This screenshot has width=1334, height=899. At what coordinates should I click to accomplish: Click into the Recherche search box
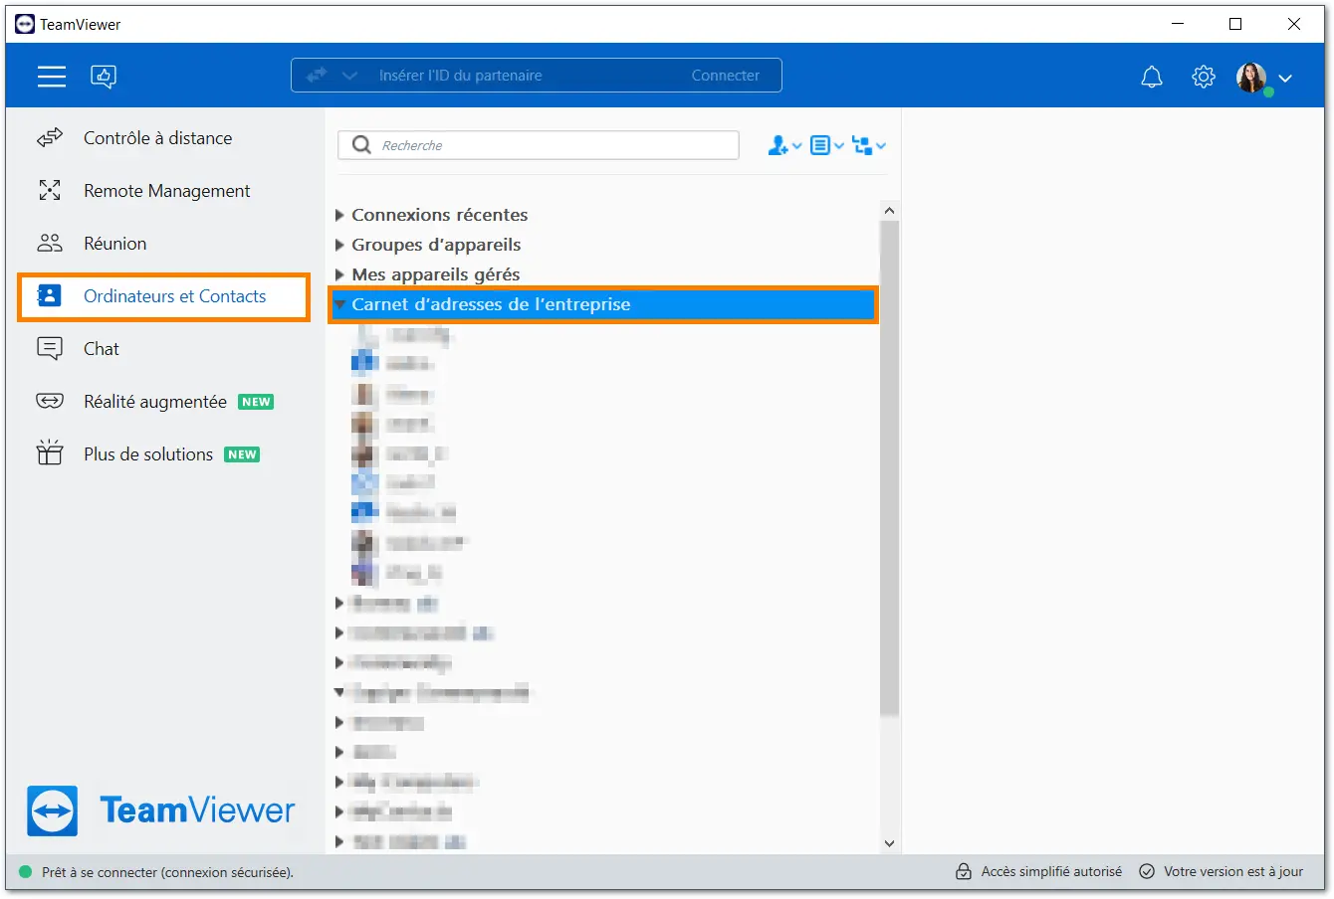(x=539, y=145)
